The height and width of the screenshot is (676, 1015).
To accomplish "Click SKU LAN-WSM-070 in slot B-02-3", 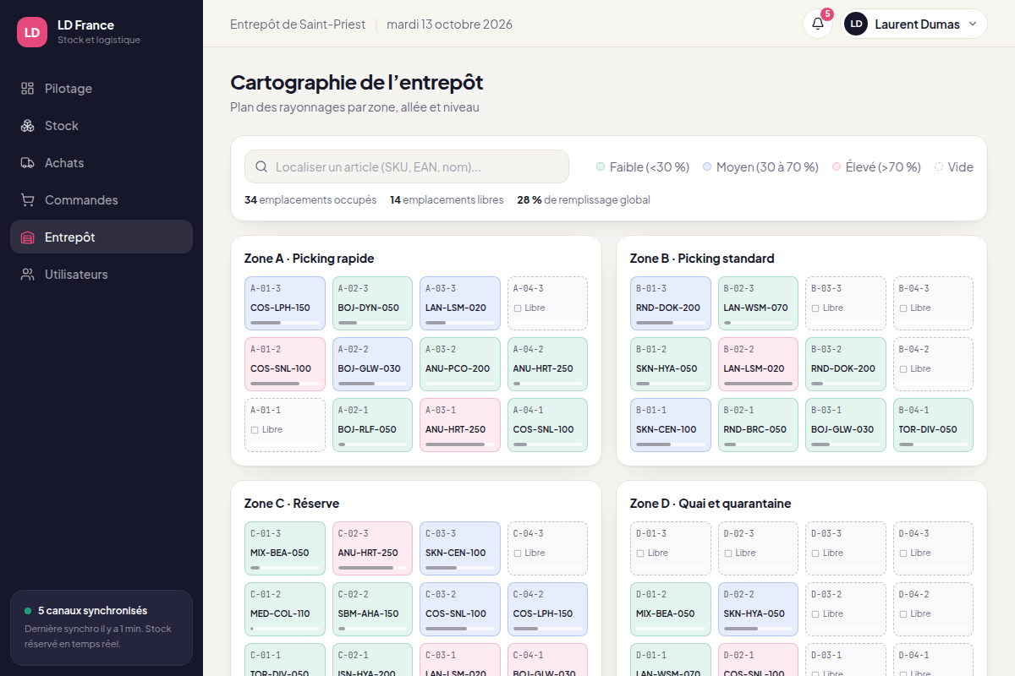I will pyautogui.click(x=755, y=308).
